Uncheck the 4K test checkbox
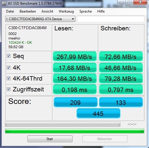The height and width of the screenshot is (148, 149). (8, 67)
